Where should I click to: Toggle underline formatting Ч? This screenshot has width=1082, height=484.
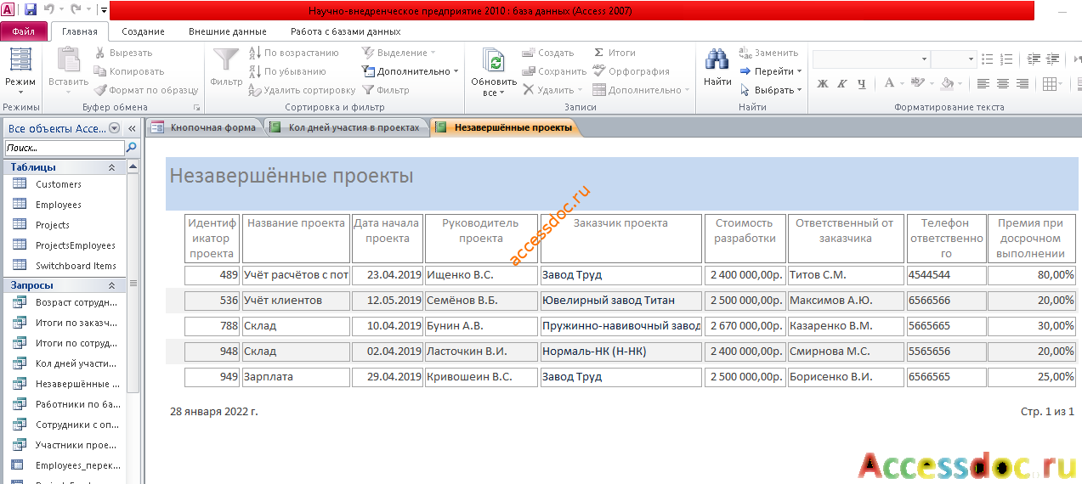861,83
